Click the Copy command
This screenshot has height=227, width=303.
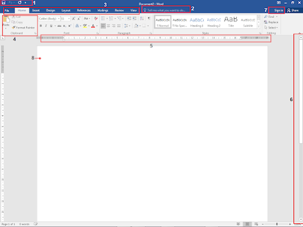(17, 22)
